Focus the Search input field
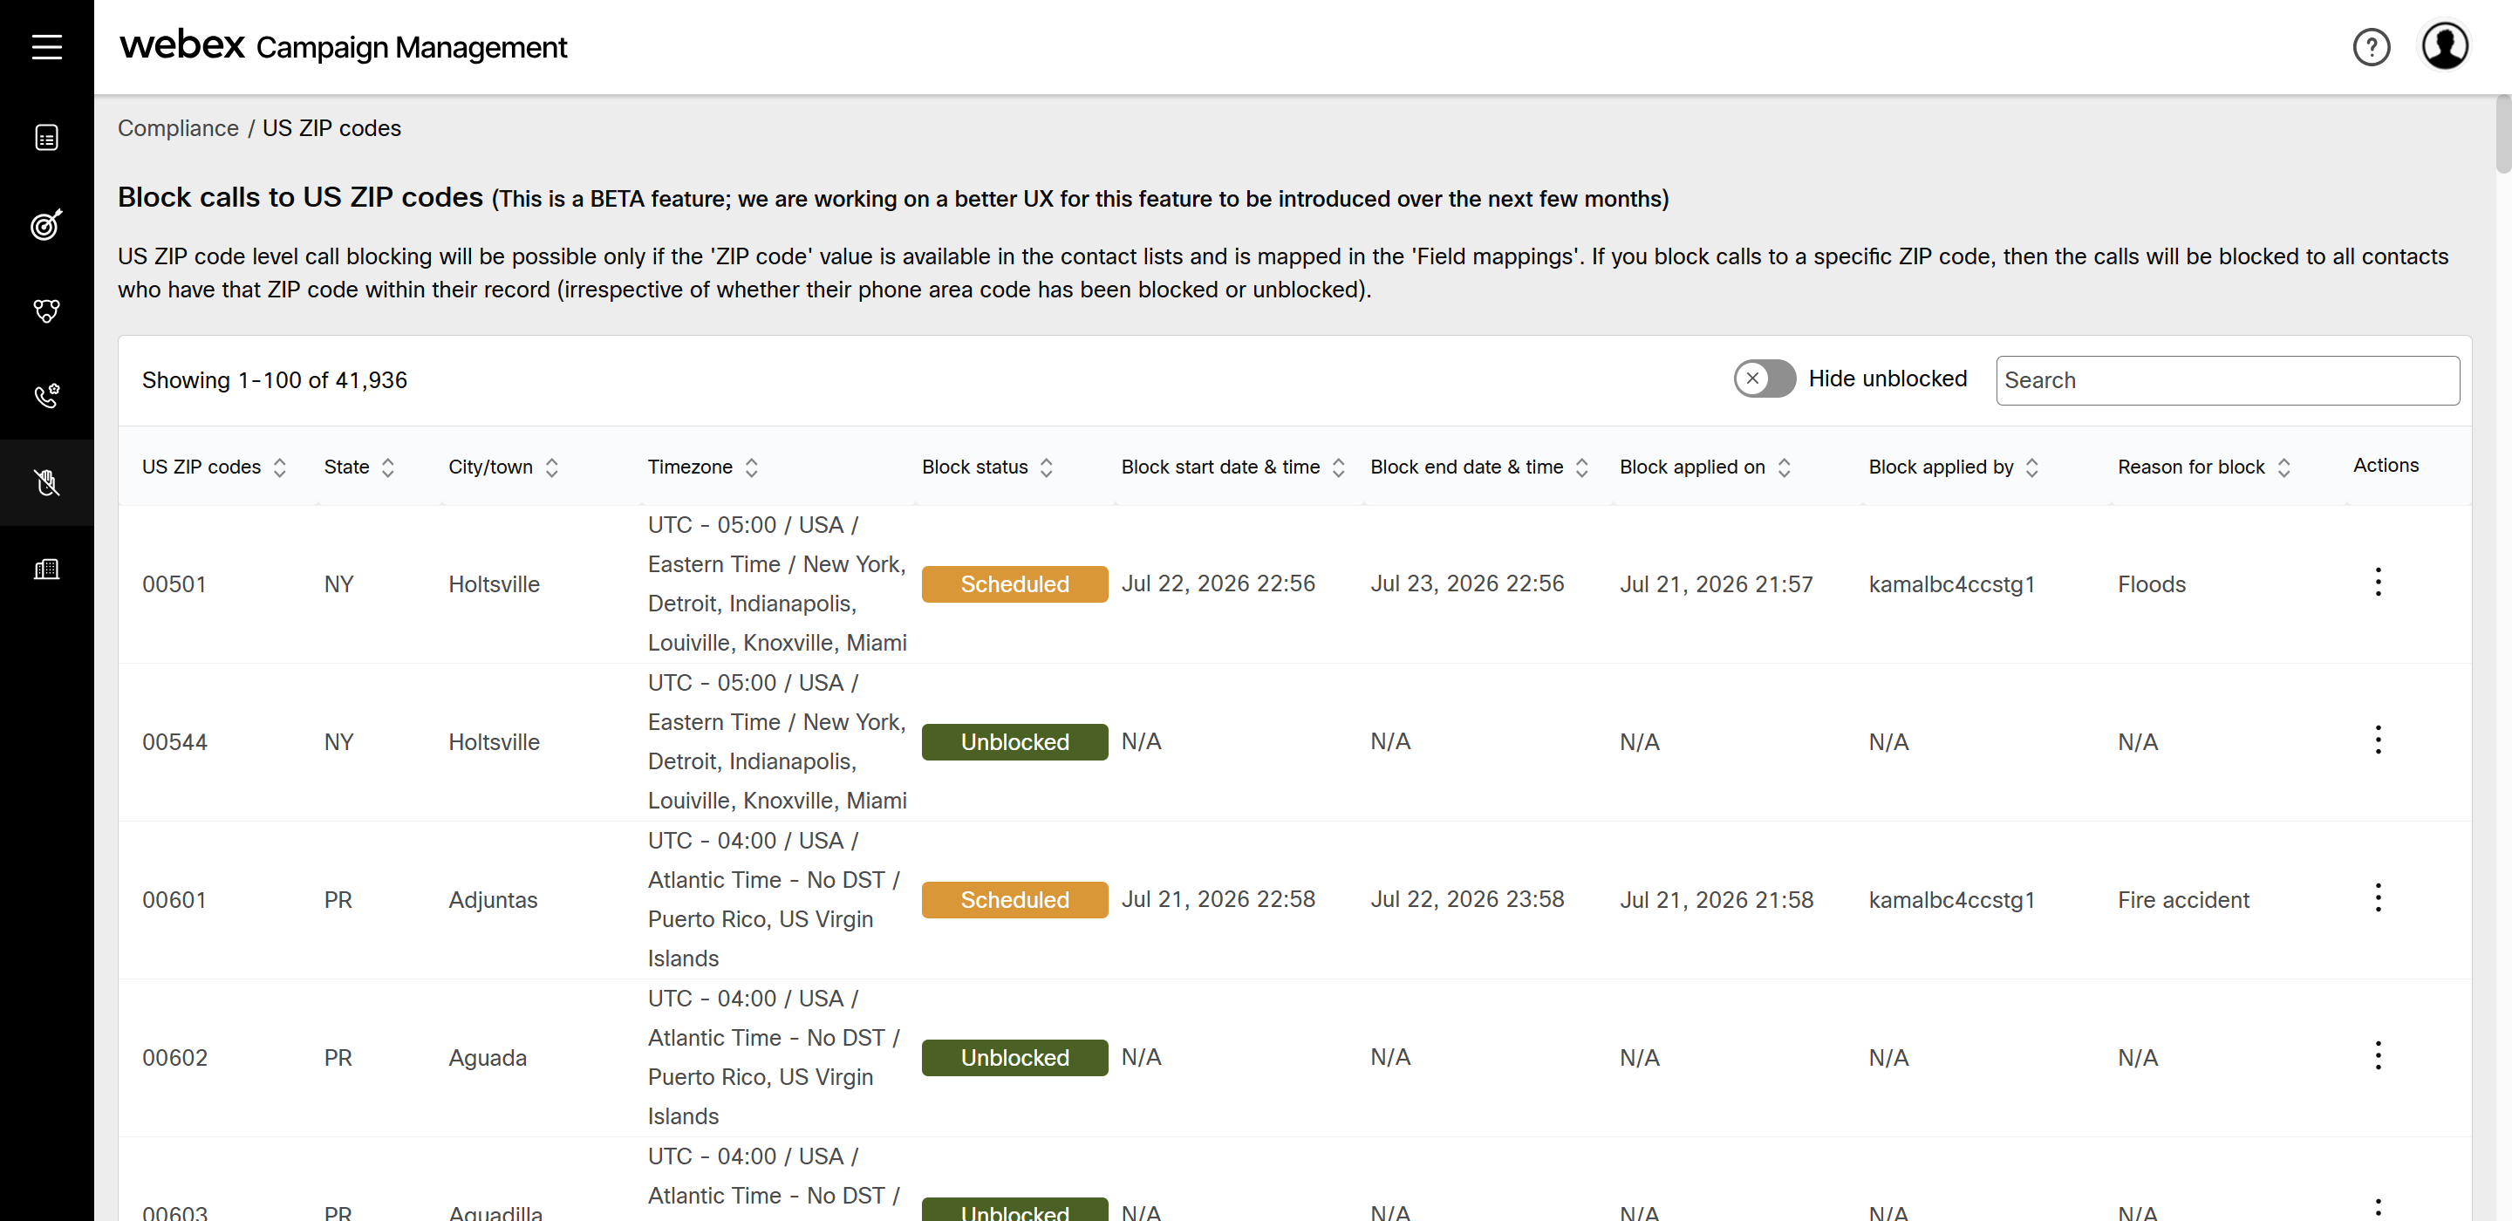2512x1221 pixels. 2228,380
